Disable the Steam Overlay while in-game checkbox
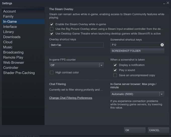171x137 pixels. pyautogui.click(x=52, y=24)
